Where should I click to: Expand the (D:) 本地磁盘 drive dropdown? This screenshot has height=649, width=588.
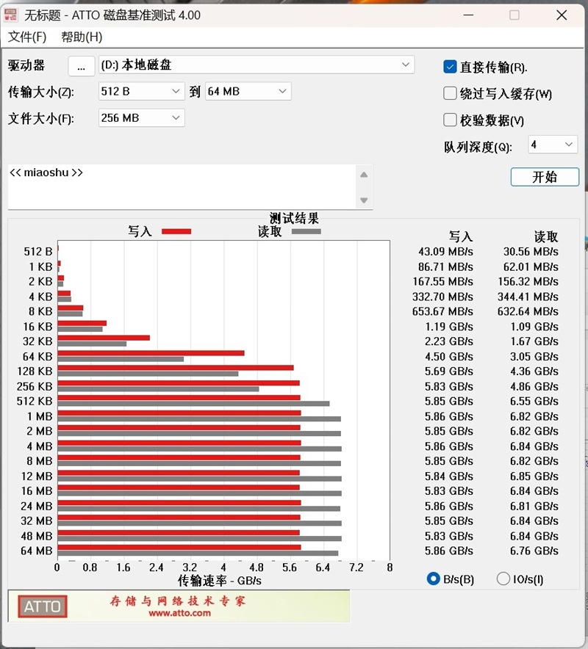(x=257, y=65)
